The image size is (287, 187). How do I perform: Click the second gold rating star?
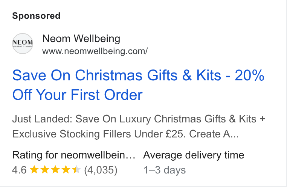point(45,169)
